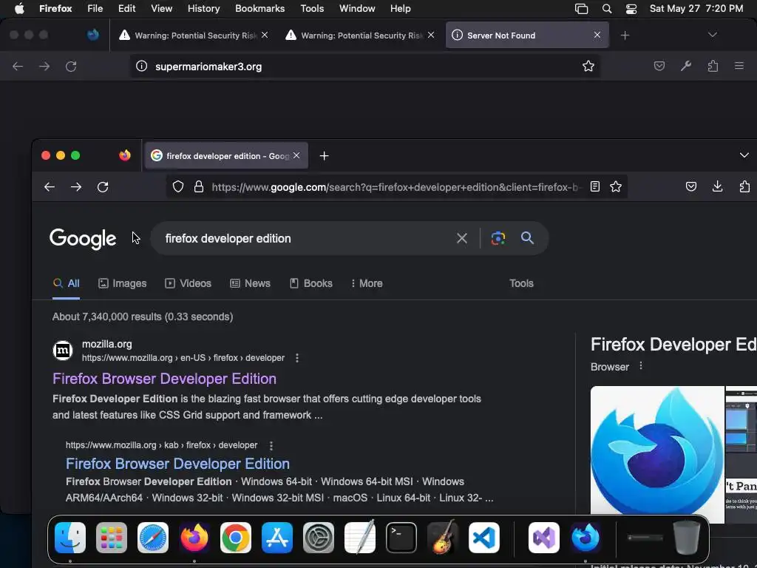Reload the Google search page
Viewport: 757px width, 568px height.
[103, 187]
